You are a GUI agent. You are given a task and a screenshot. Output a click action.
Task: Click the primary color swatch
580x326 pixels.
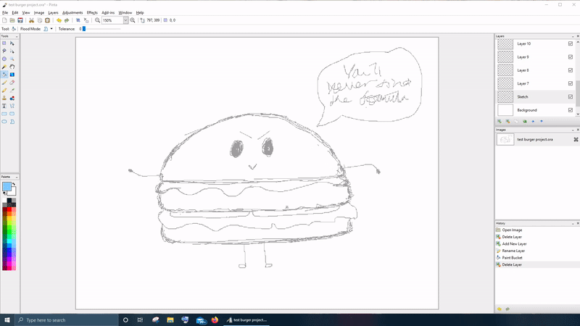pyautogui.click(x=7, y=187)
